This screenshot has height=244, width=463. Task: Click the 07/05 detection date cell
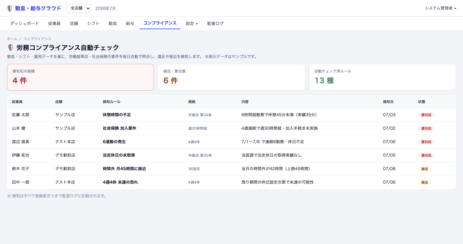point(389,155)
